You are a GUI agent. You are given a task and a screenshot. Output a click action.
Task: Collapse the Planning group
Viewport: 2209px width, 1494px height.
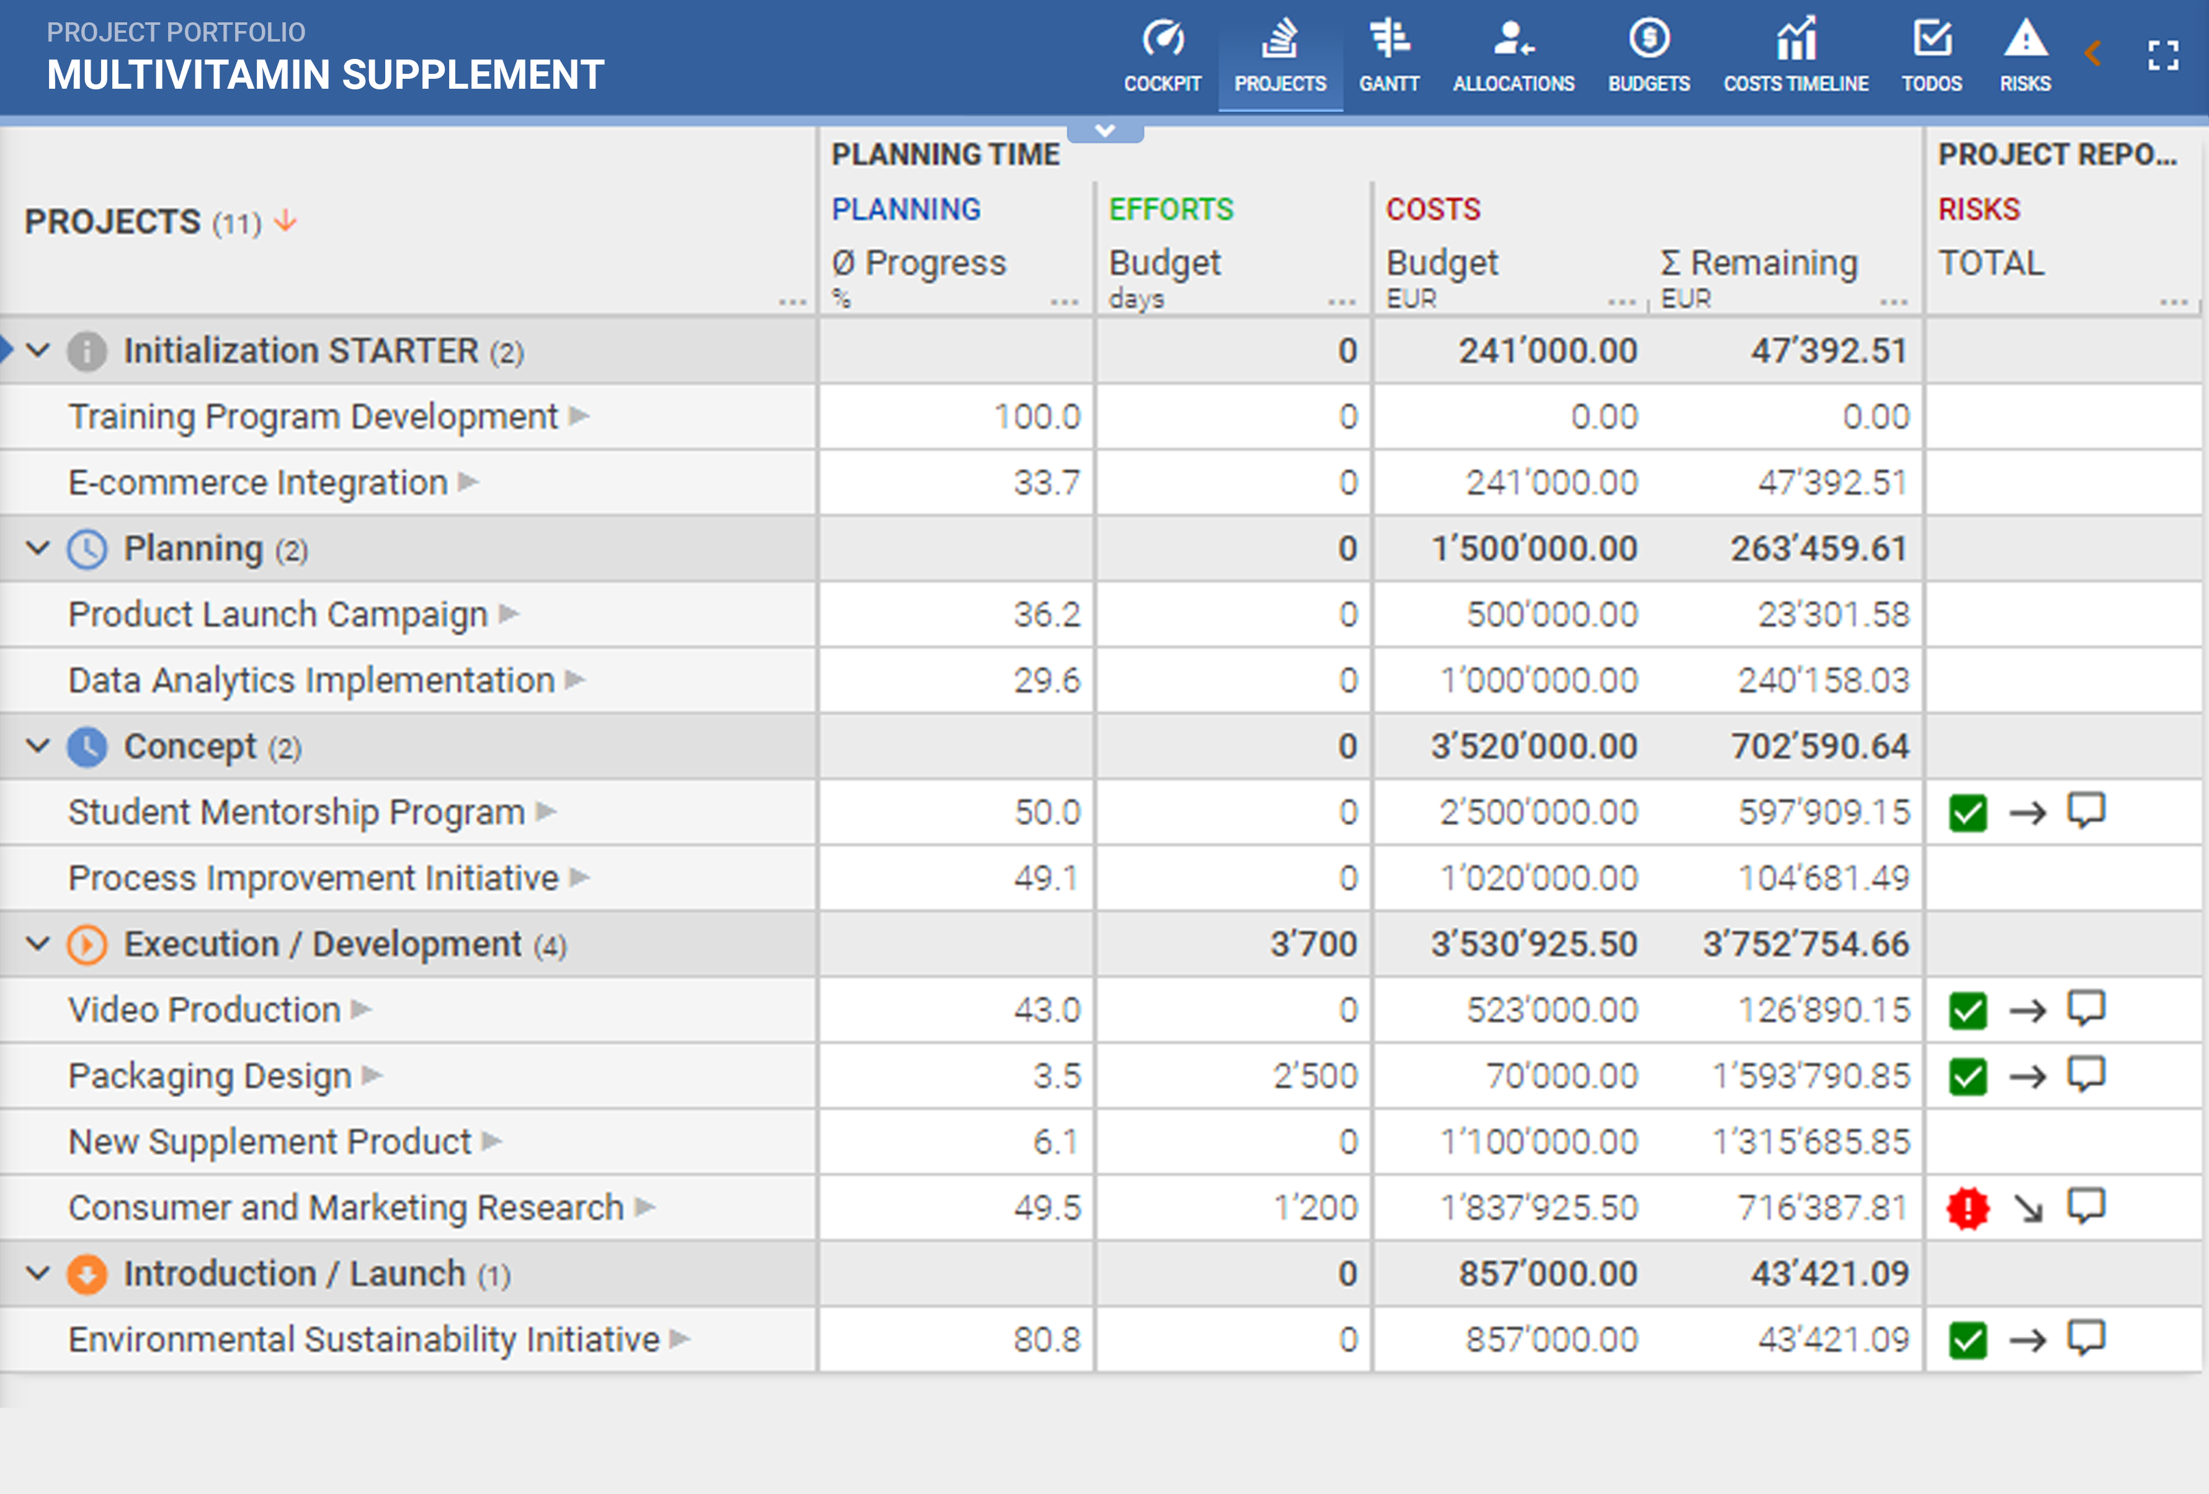pyautogui.click(x=38, y=547)
